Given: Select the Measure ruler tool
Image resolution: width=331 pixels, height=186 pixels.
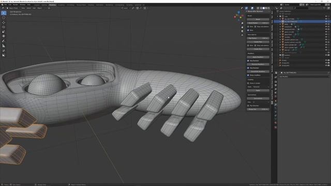Looking at the screenshot, I should [4, 46].
